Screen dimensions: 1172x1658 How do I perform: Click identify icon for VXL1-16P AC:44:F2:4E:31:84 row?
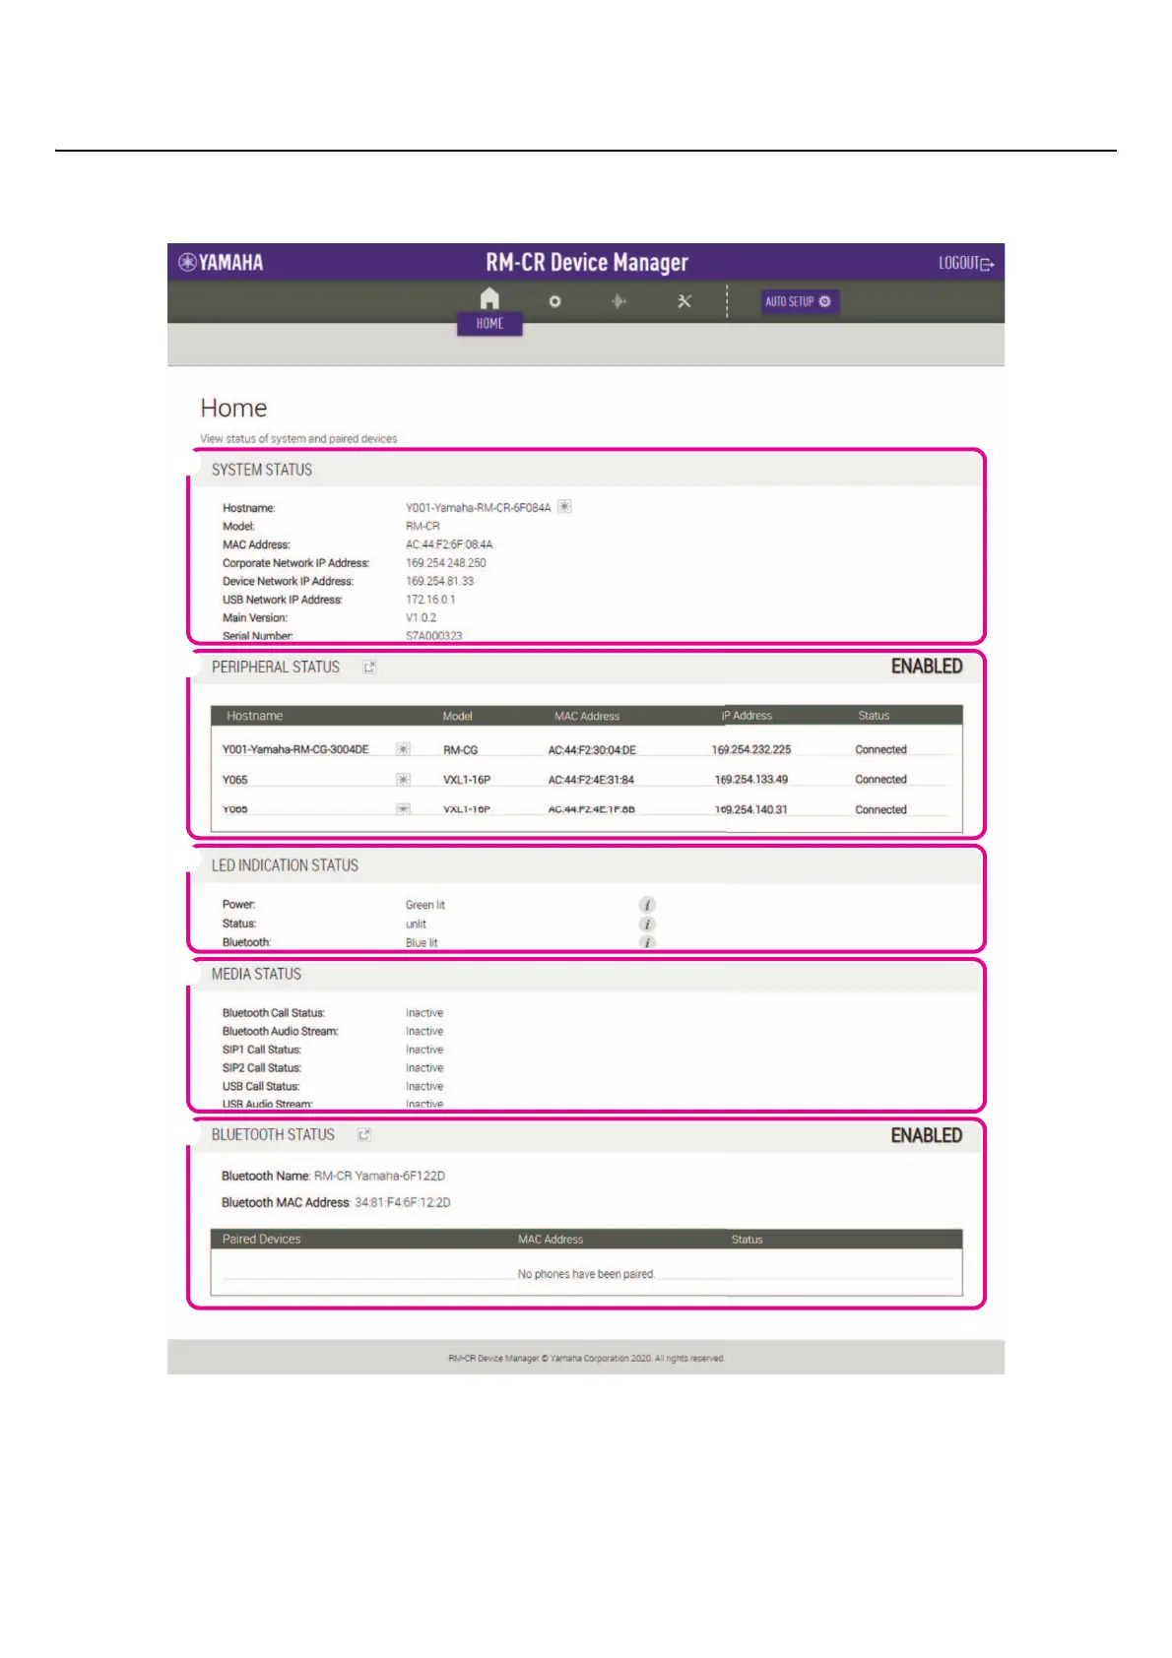[x=403, y=780]
